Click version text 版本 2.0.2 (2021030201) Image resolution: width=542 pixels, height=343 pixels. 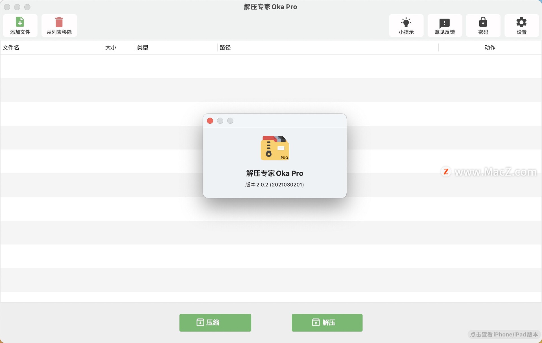click(274, 185)
